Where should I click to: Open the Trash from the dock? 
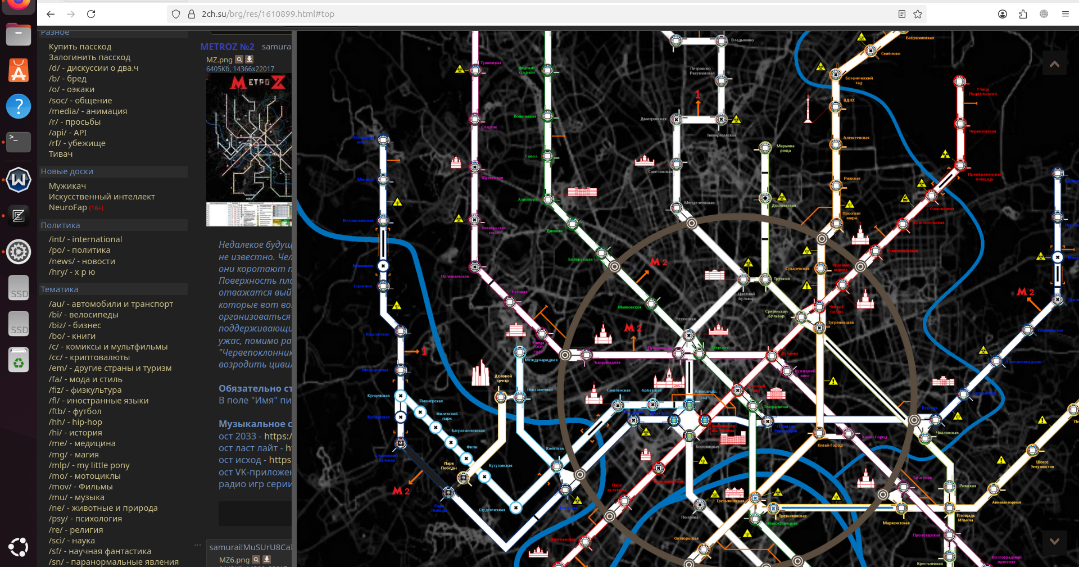pos(19,360)
